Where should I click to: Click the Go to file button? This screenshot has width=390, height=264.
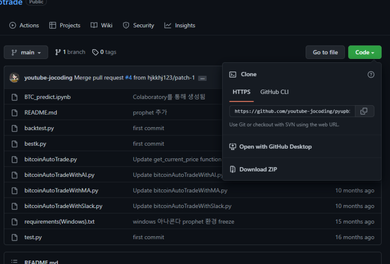(325, 52)
